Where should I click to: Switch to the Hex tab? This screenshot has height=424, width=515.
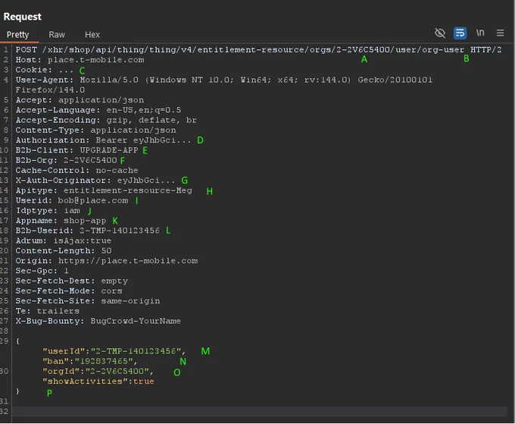[92, 35]
